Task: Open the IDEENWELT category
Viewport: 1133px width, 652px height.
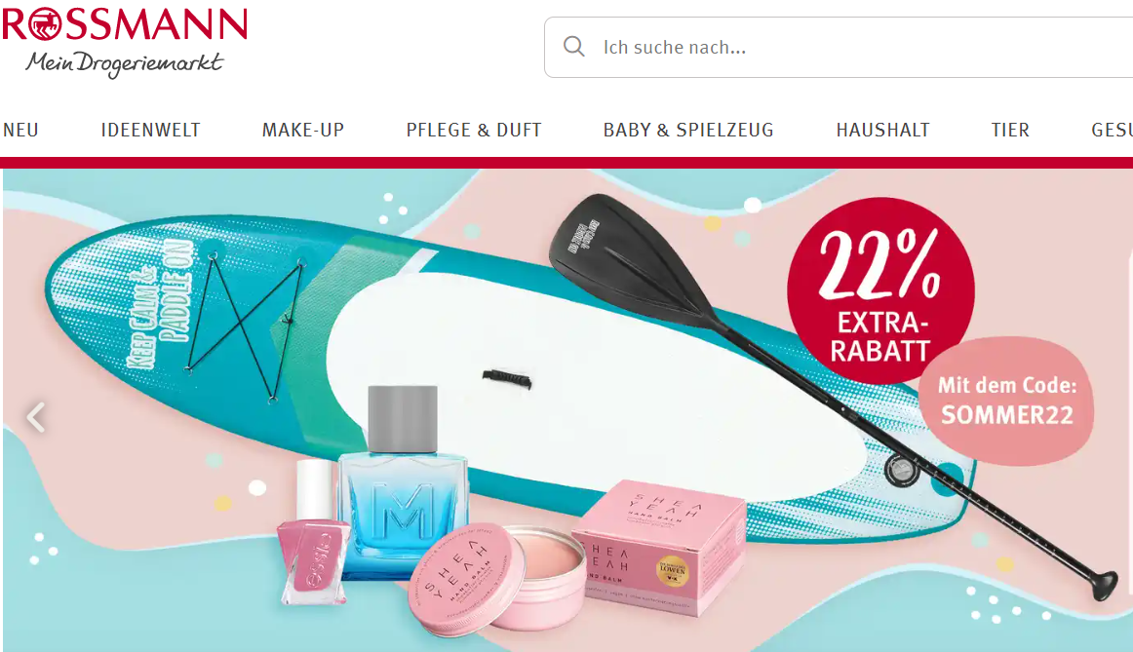Action: [x=150, y=130]
